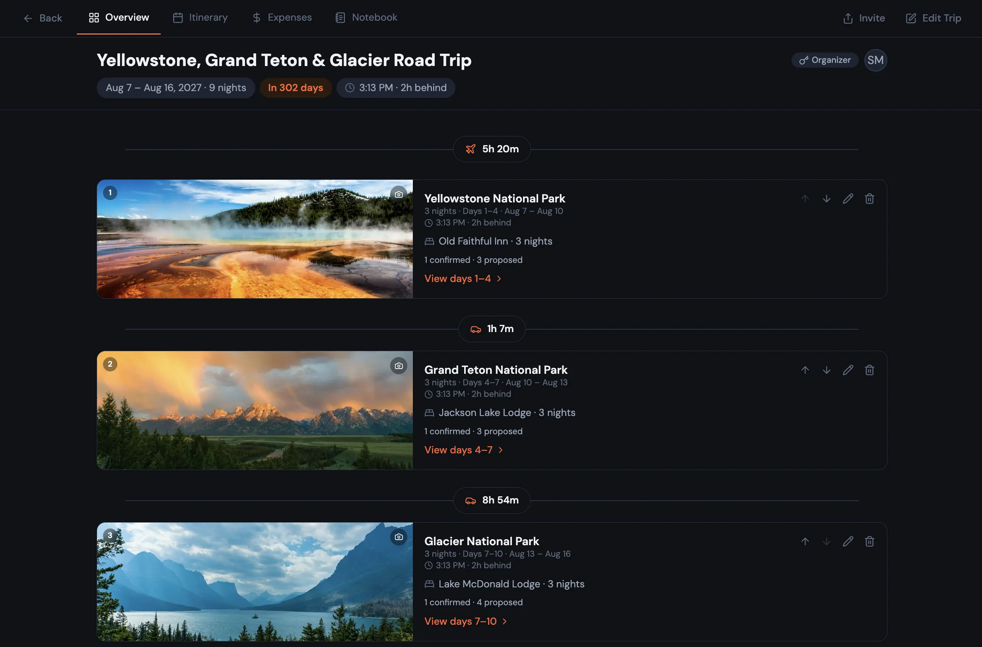
Task: Move Grand Teton National Park down
Action: point(826,370)
